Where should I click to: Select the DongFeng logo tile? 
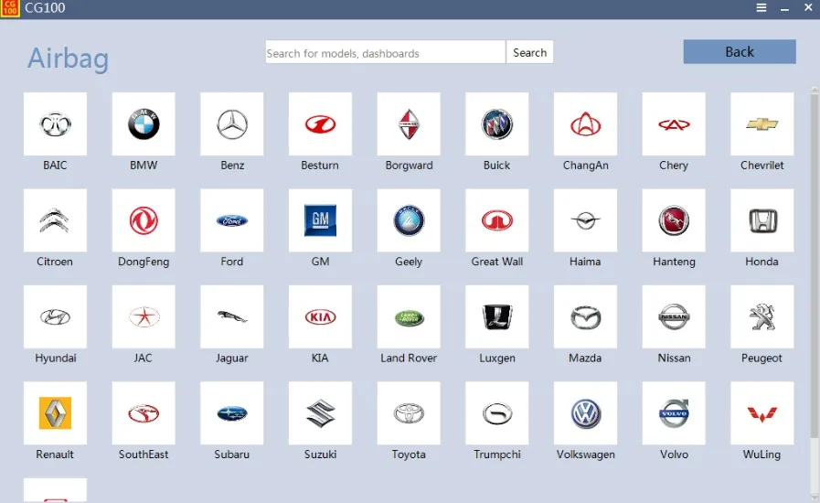[144, 220]
